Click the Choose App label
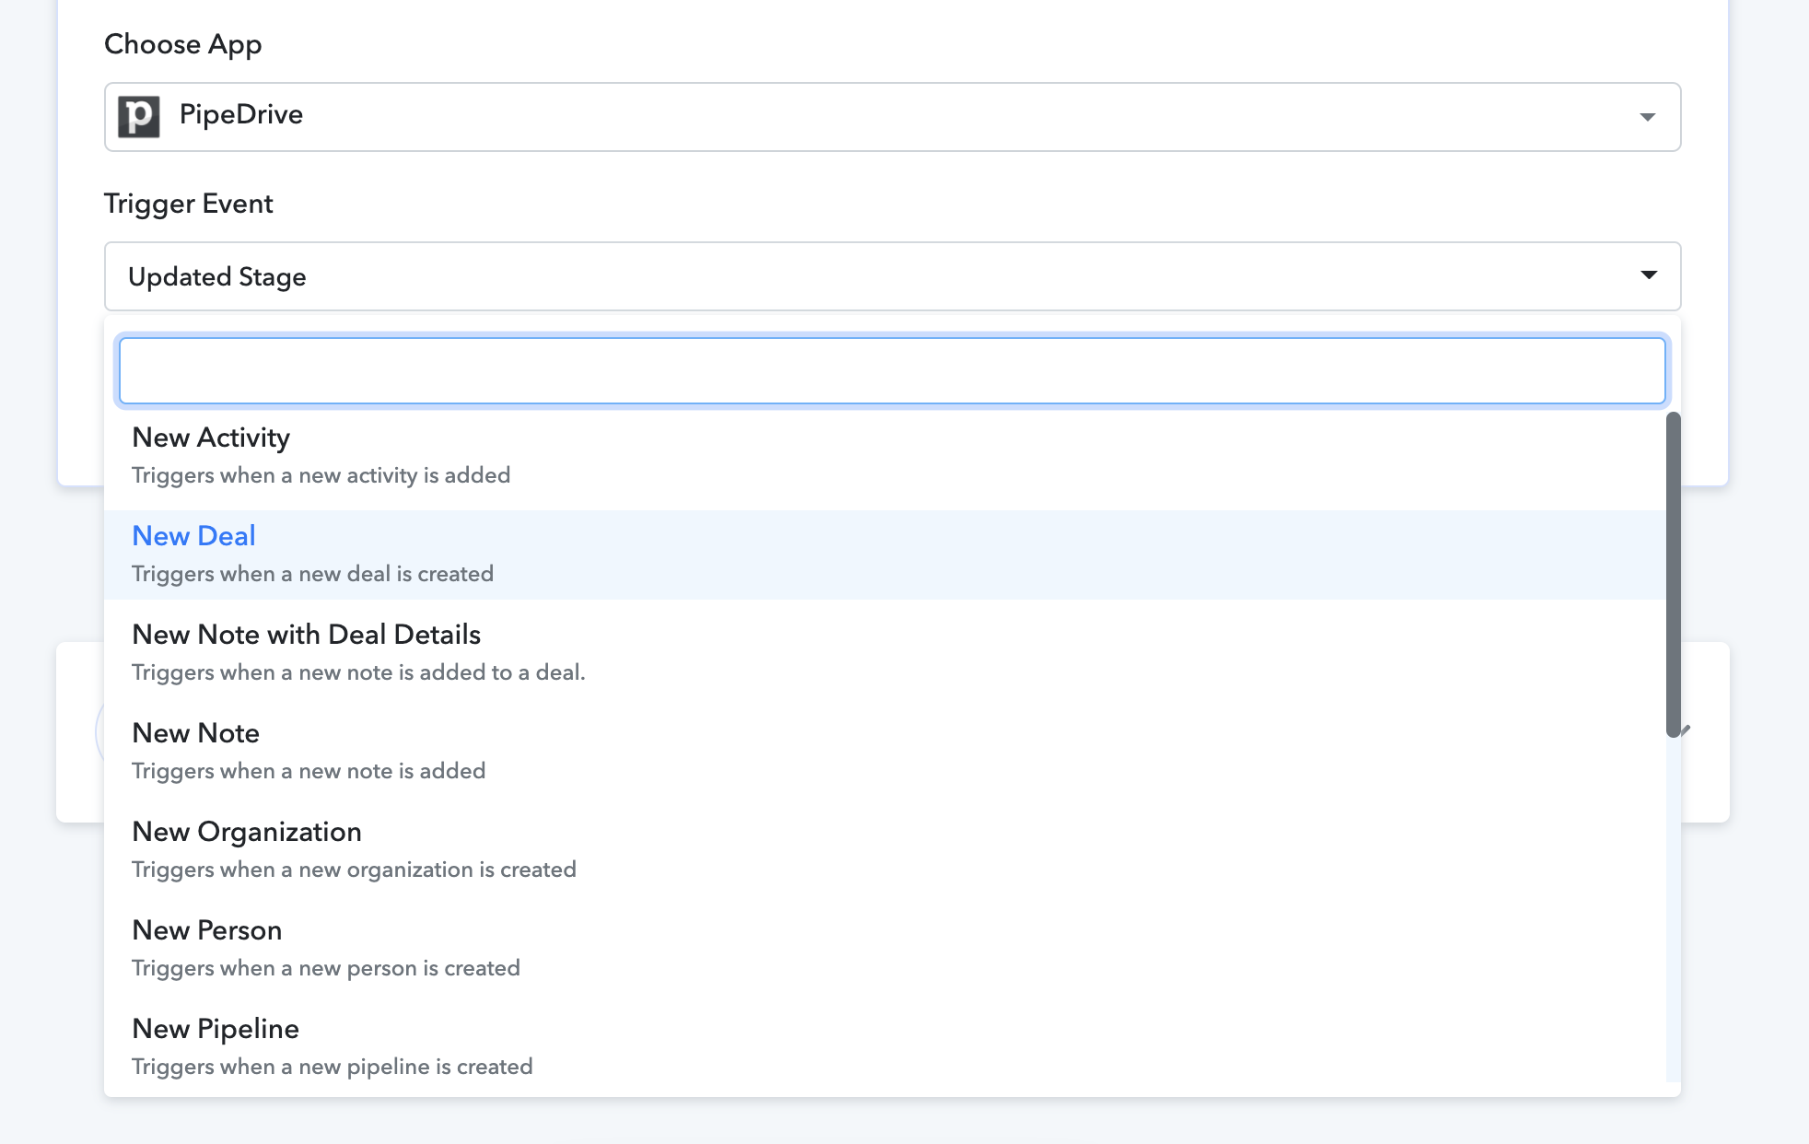 tap(183, 44)
